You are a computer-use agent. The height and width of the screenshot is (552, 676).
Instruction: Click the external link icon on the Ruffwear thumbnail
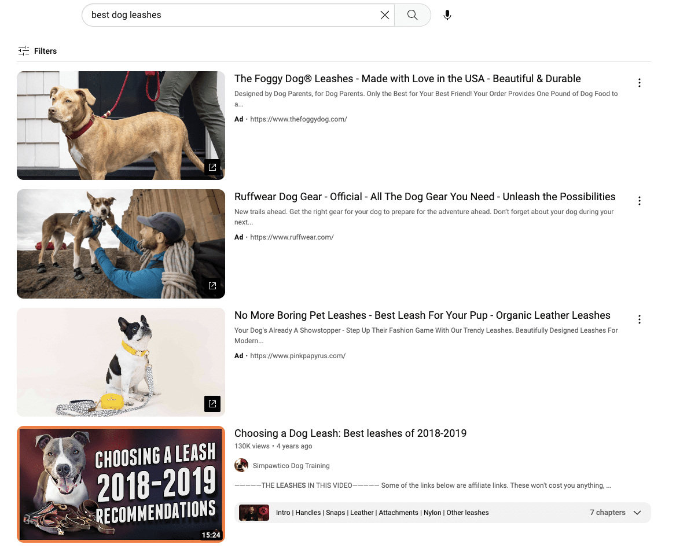point(212,285)
